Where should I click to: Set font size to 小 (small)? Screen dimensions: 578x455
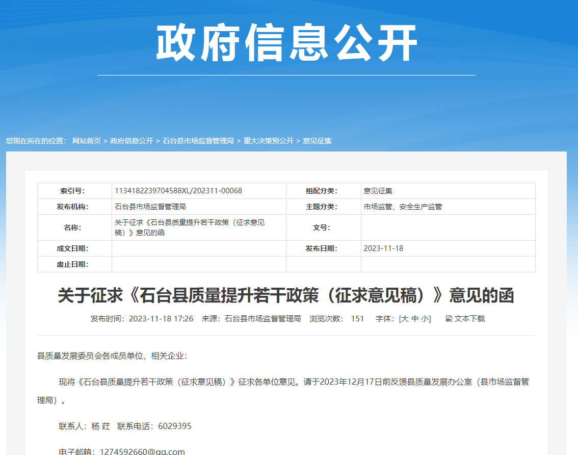(425, 319)
